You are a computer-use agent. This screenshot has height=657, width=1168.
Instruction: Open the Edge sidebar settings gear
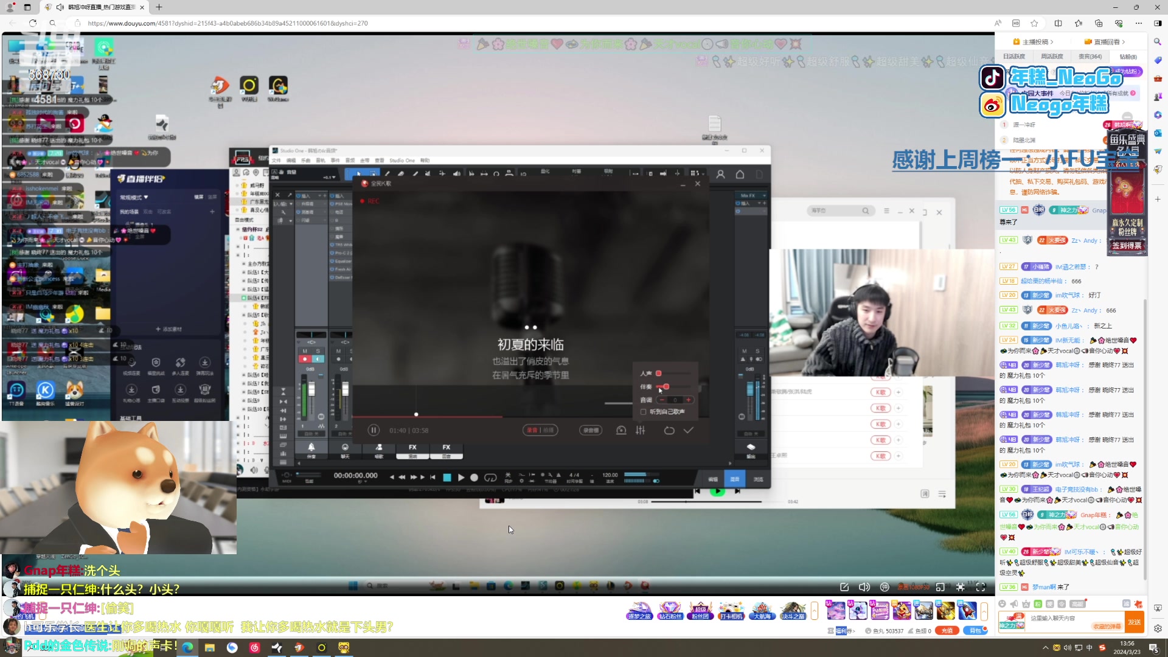1158,628
